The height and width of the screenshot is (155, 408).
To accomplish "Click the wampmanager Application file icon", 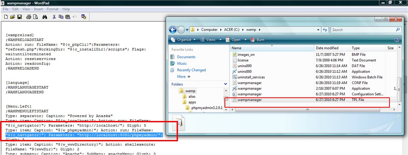I will tap(235, 88).
